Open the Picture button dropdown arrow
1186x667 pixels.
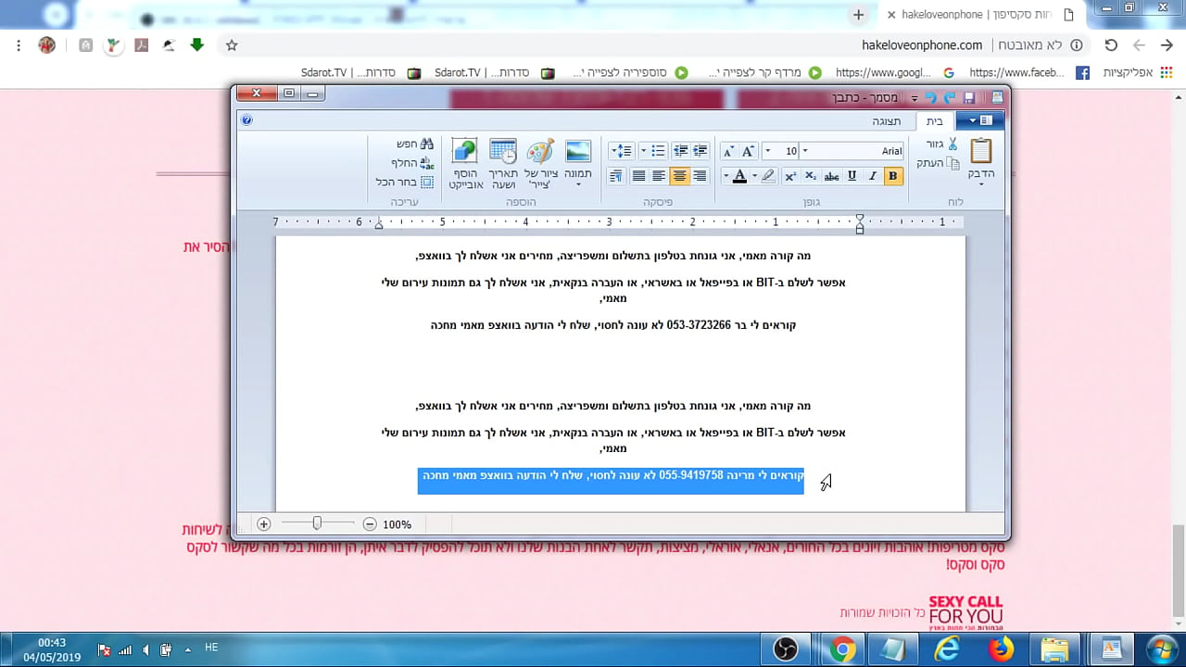tap(578, 184)
